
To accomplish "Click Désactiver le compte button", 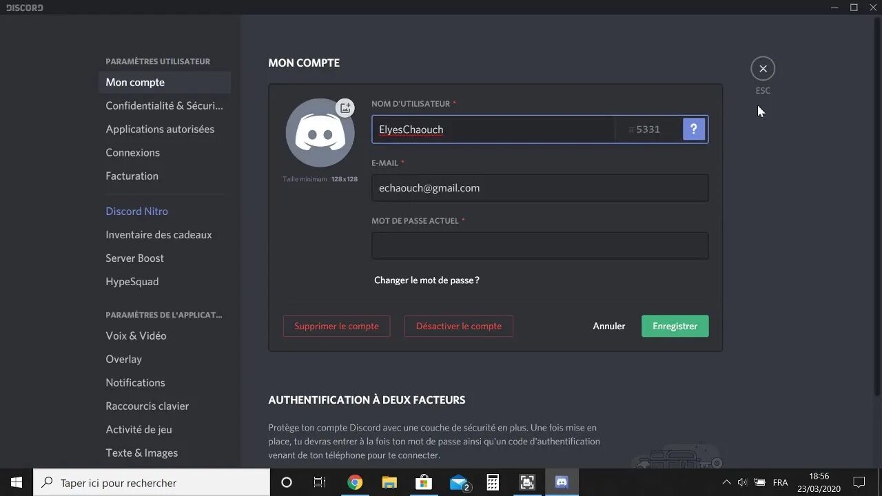I will (x=458, y=326).
